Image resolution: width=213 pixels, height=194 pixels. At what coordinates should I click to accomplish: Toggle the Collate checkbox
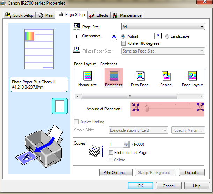coord(111,160)
